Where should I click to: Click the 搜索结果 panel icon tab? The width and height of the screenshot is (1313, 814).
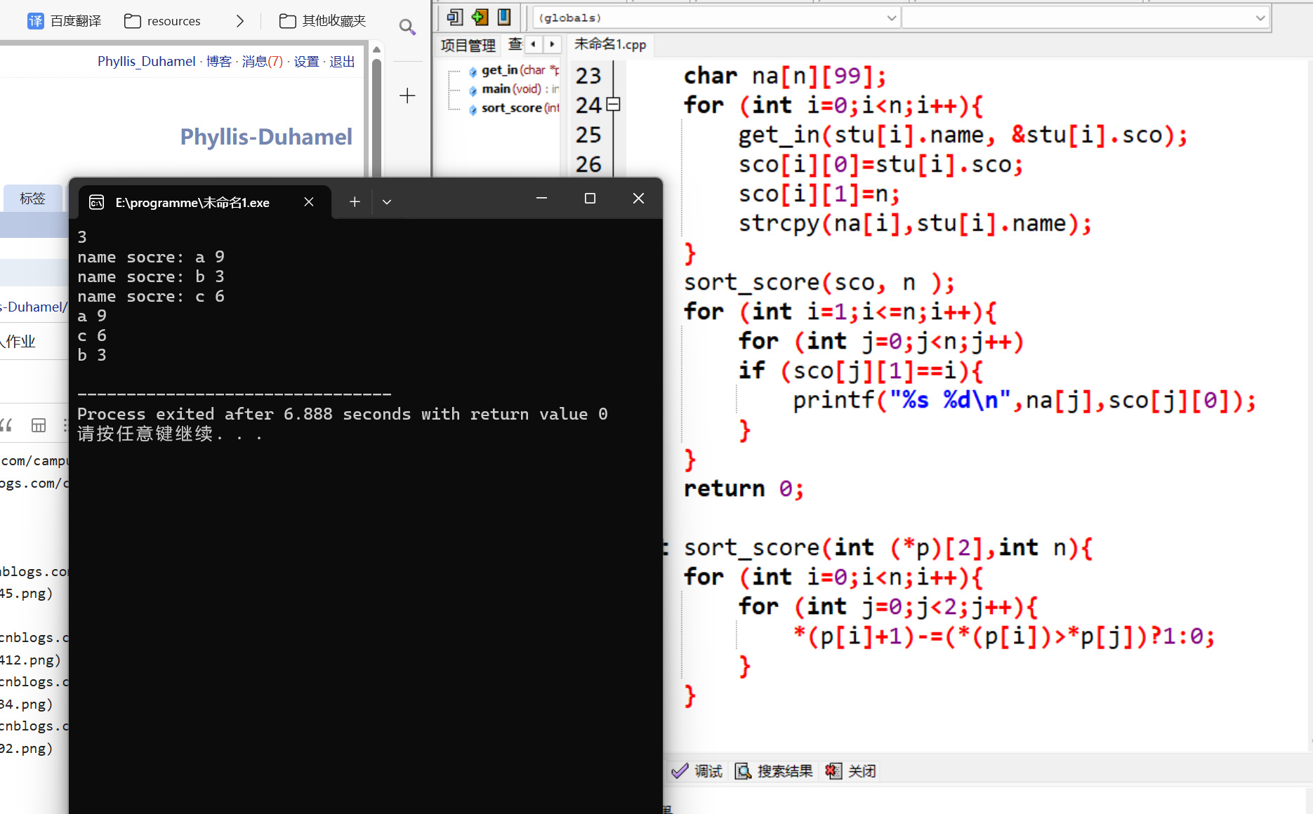[774, 771]
